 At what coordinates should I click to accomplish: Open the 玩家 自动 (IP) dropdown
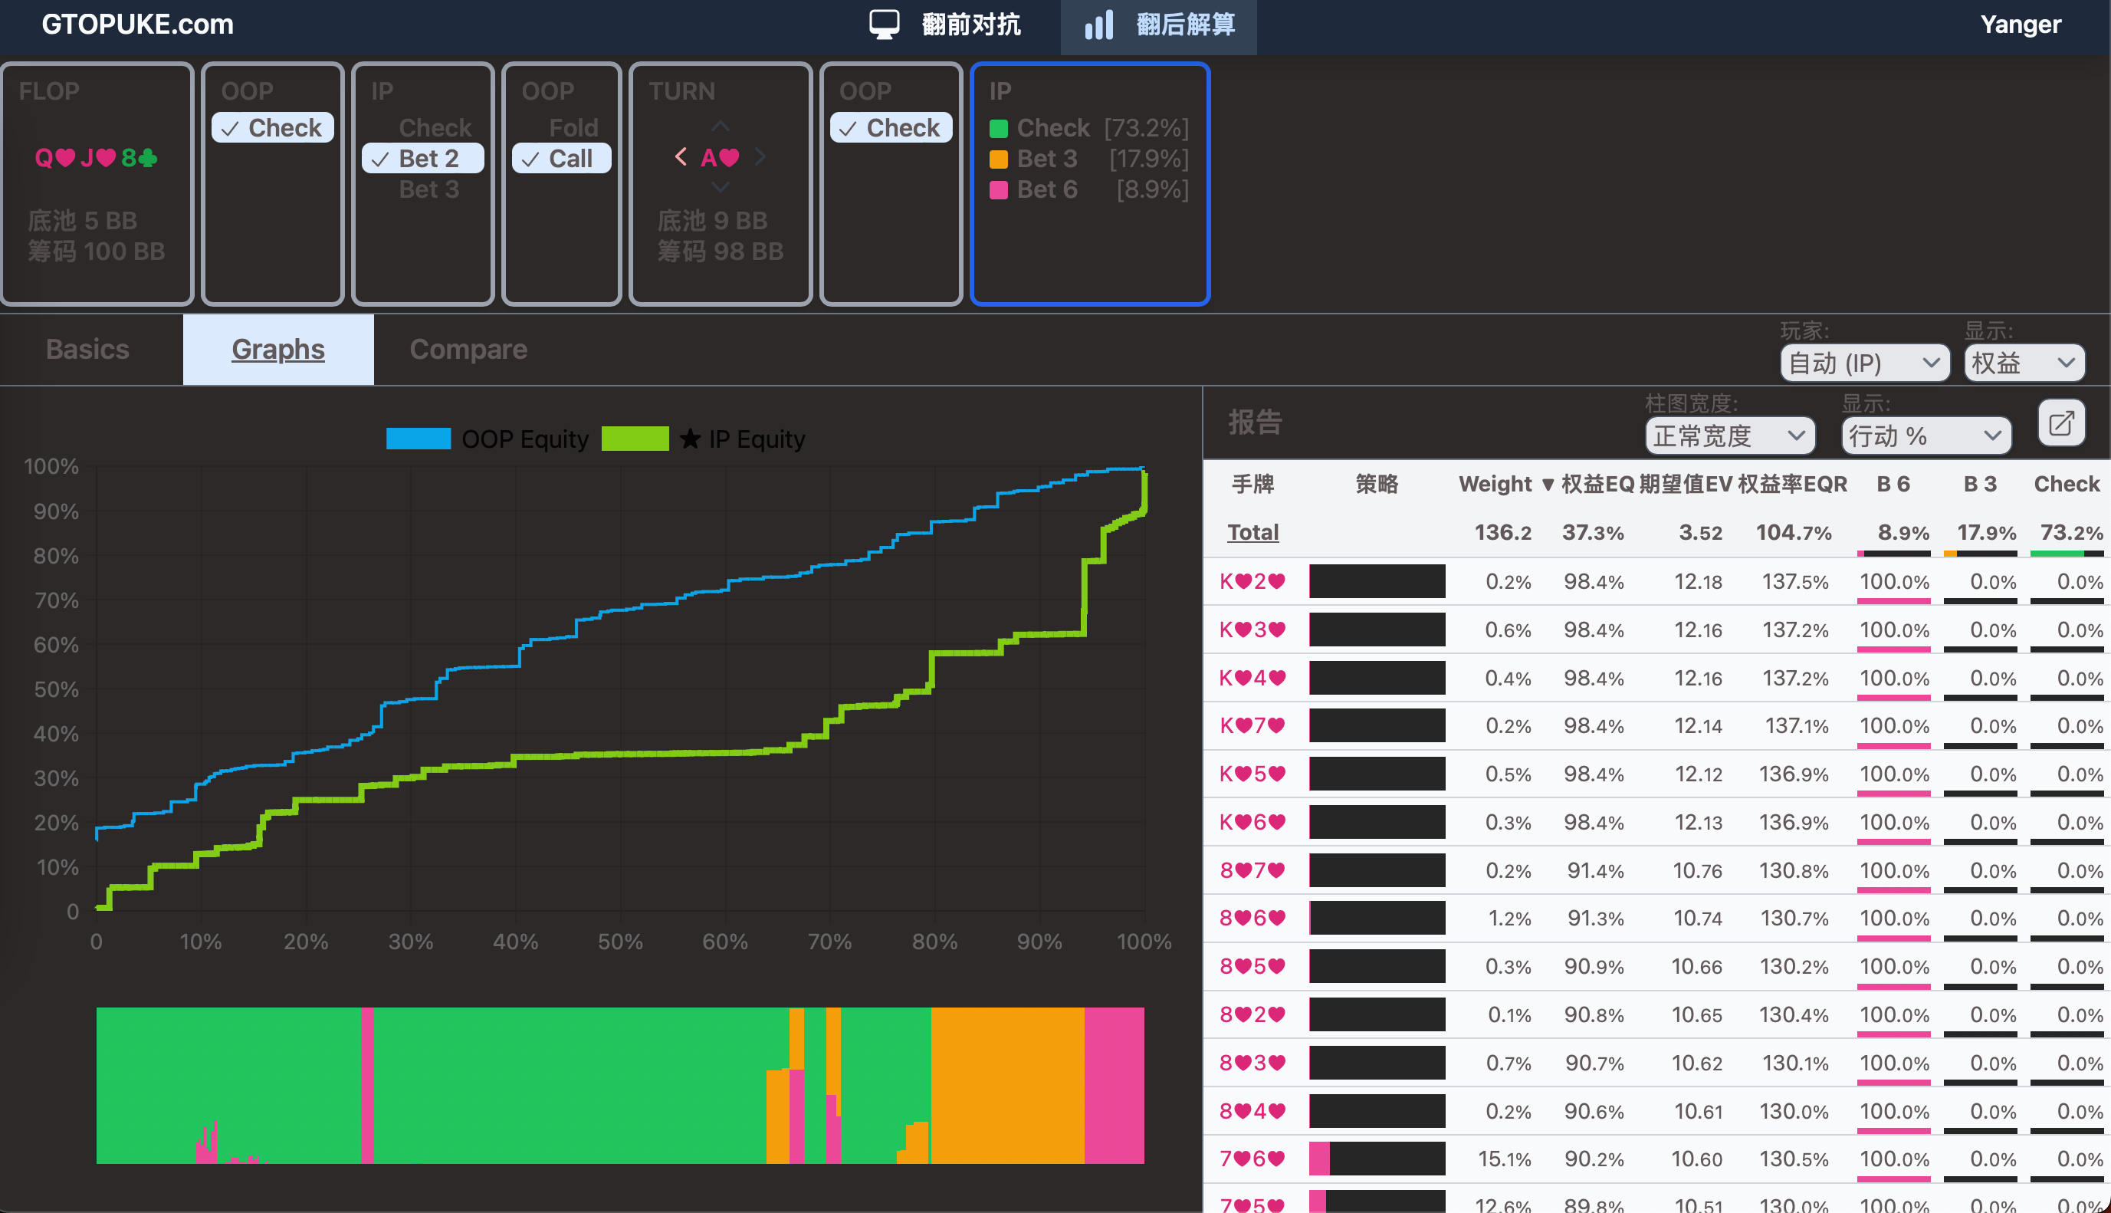pos(1864,363)
